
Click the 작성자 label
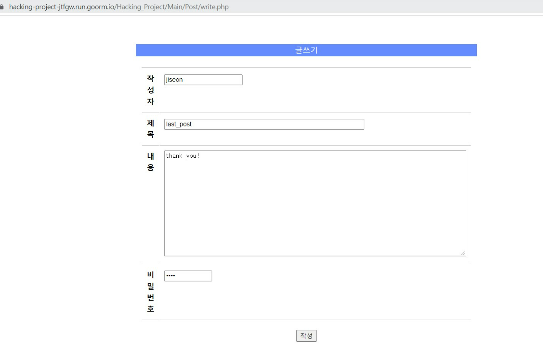(150, 90)
